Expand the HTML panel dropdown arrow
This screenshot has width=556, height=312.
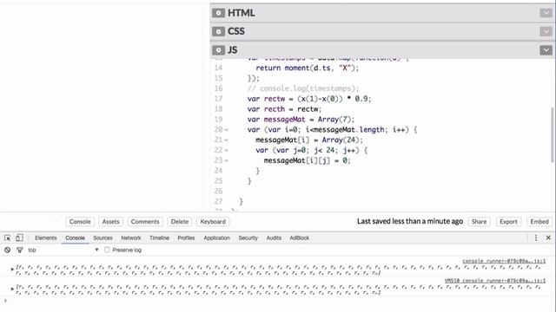pos(546,13)
